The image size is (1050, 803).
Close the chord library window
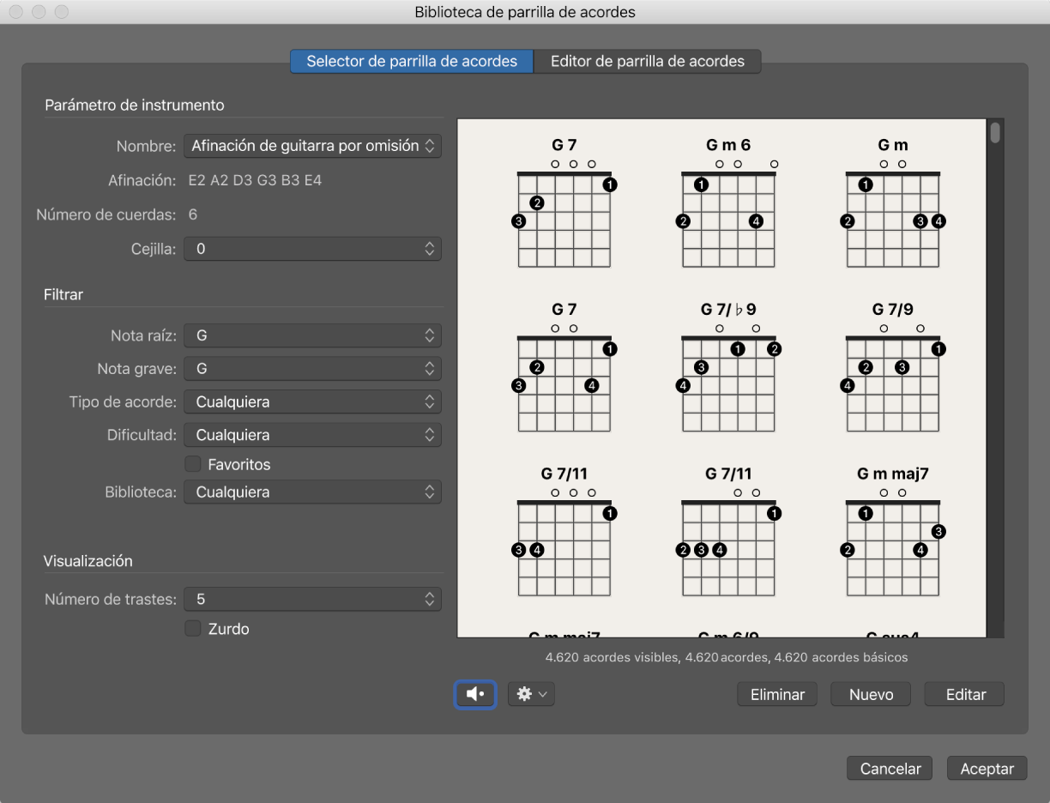click(16, 12)
